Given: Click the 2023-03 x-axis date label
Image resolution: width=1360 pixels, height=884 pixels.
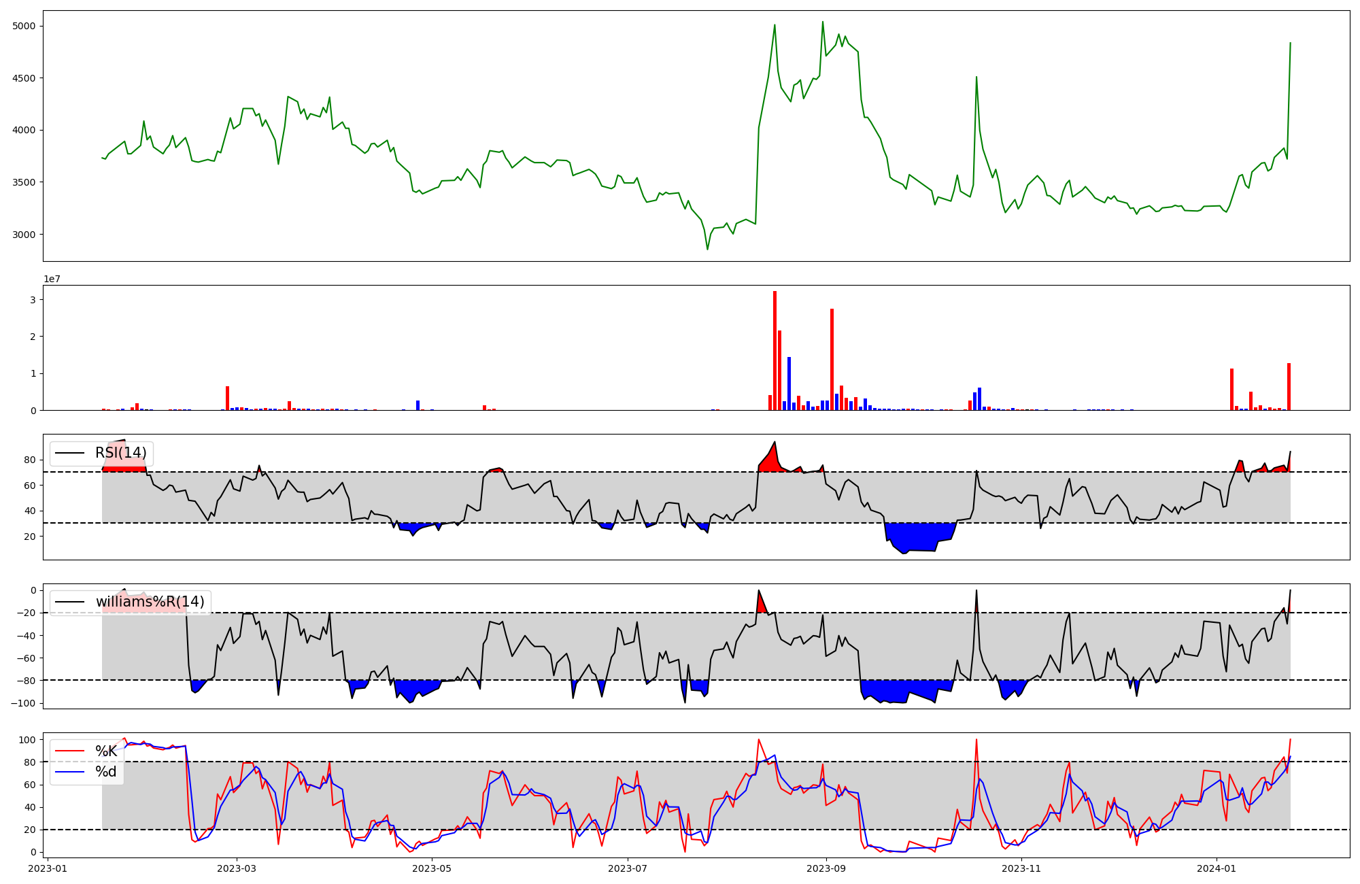Looking at the screenshot, I should (x=237, y=868).
